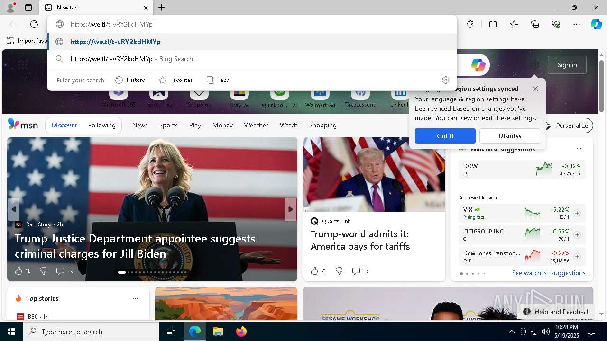Open Microsoft Edge in taskbar
The width and height of the screenshot is (607, 341).
click(x=195, y=332)
